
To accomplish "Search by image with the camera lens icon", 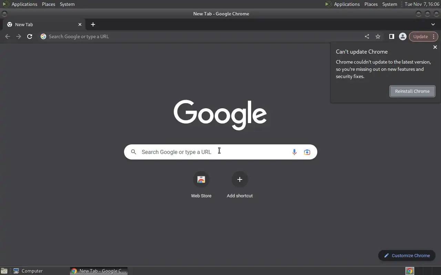I will click(x=307, y=152).
